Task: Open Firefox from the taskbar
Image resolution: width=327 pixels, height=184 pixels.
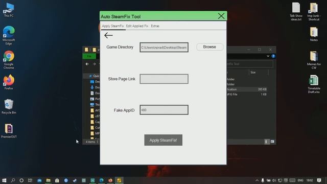Action: 110,180
